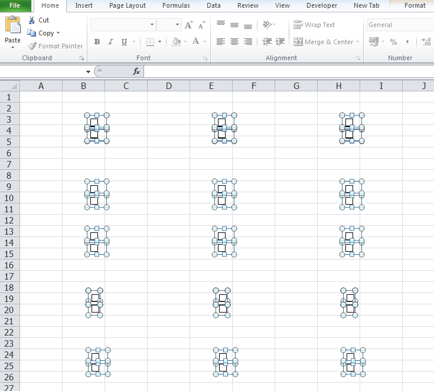Click the formula bar input field
The image size is (434, 391).
tap(289, 71)
